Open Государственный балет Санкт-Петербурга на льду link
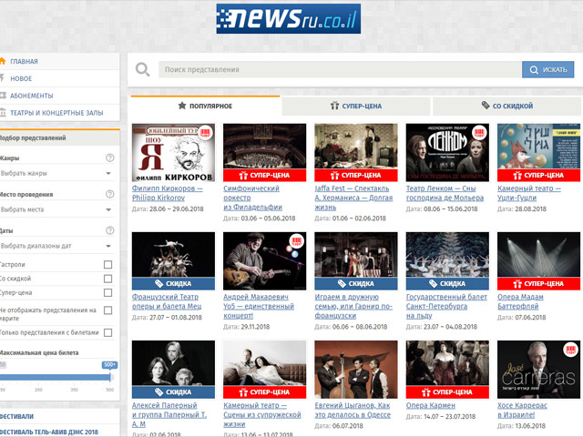Screen dimensions: 583x437 click(446, 306)
